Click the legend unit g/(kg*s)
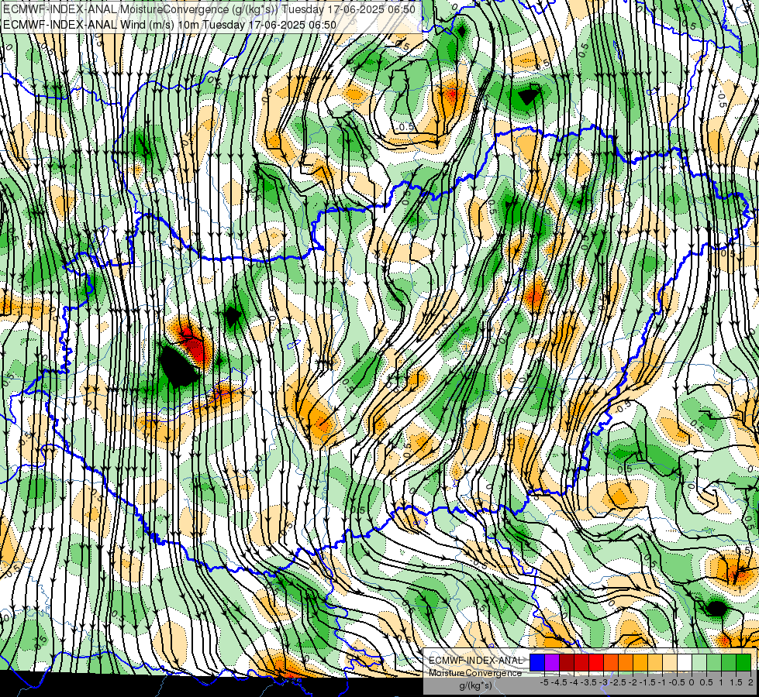 pos(476,686)
